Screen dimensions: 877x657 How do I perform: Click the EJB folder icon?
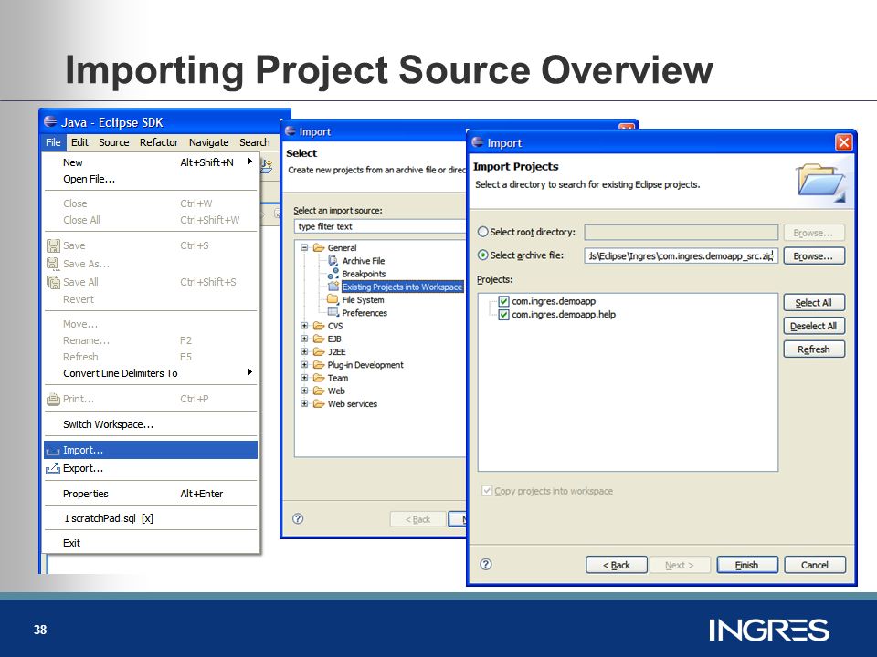pyautogui.click(x=319, y=339)
